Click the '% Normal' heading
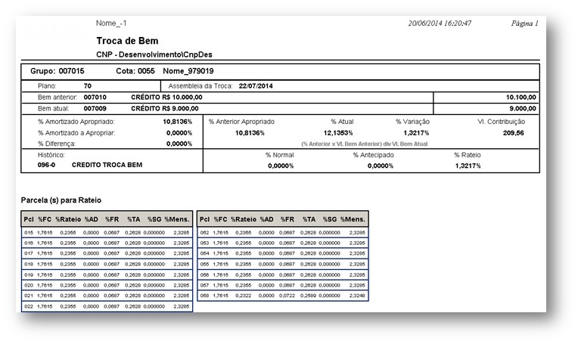 click(x=279, y=155)
